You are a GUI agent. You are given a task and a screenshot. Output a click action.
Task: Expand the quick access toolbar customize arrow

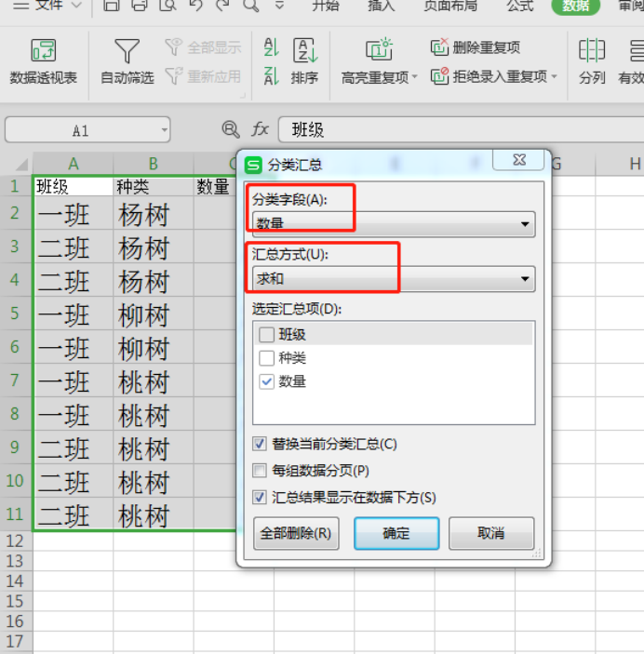tap(279, 5)
